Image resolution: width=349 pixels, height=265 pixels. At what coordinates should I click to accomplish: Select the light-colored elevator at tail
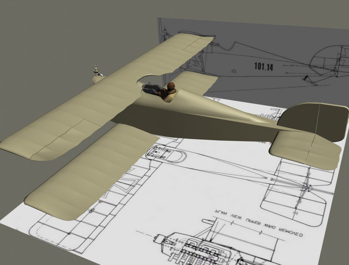[x=305, y=150]
